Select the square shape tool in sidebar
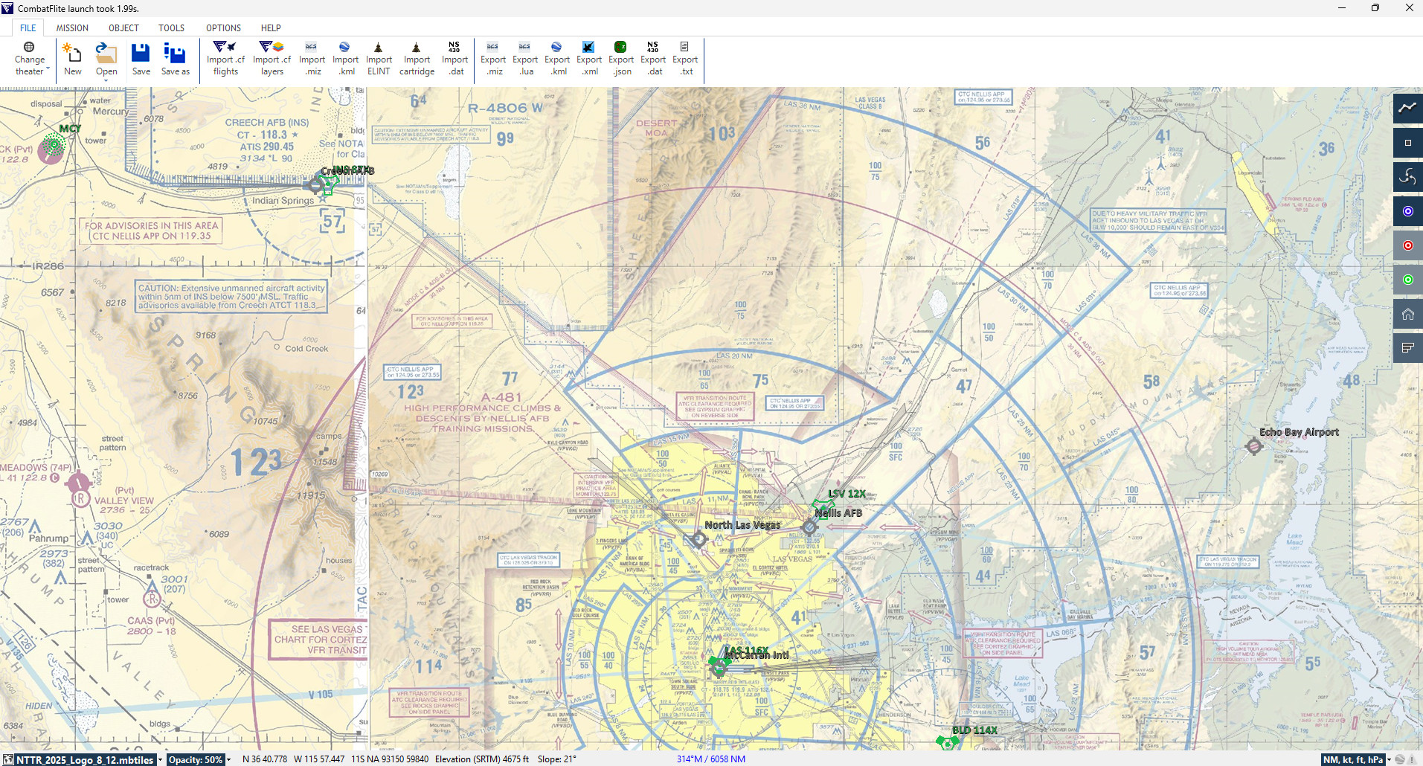Screen dimensions: 1423x766 1407,143
